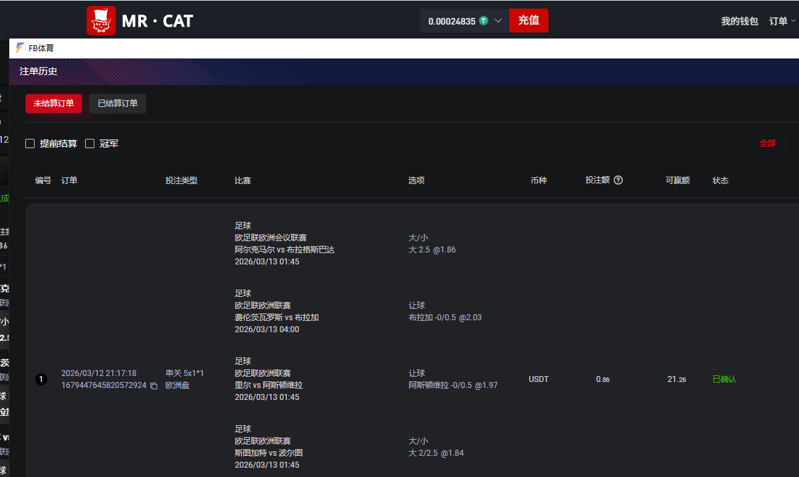Image resolution: width=799 pixels, height=477 pixels.
Task: Click the red 全部 filter link
Action: (x=767, y=143)
